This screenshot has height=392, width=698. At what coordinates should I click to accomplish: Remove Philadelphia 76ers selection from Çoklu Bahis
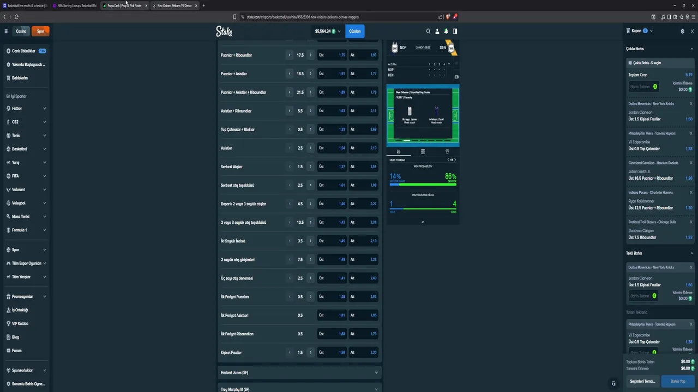pos(691,133)
